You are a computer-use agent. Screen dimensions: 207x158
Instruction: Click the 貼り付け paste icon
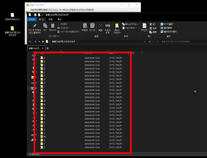point(53,26)
